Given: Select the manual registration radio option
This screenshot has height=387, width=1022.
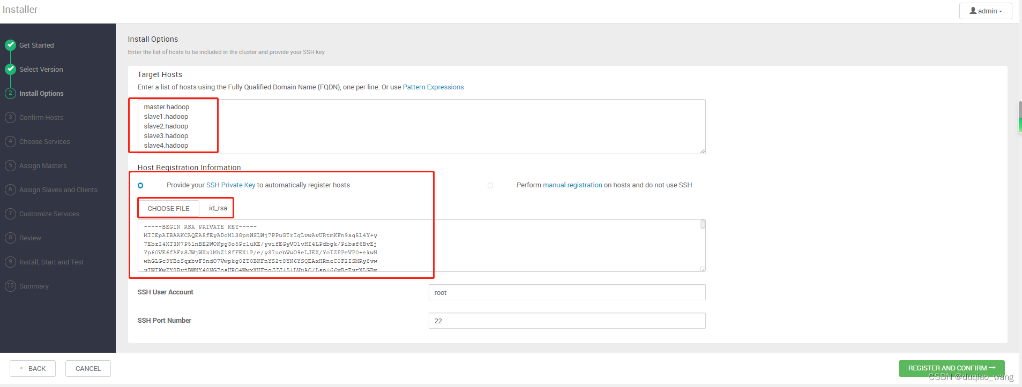Looking at the screenshot, I should 490,185.
